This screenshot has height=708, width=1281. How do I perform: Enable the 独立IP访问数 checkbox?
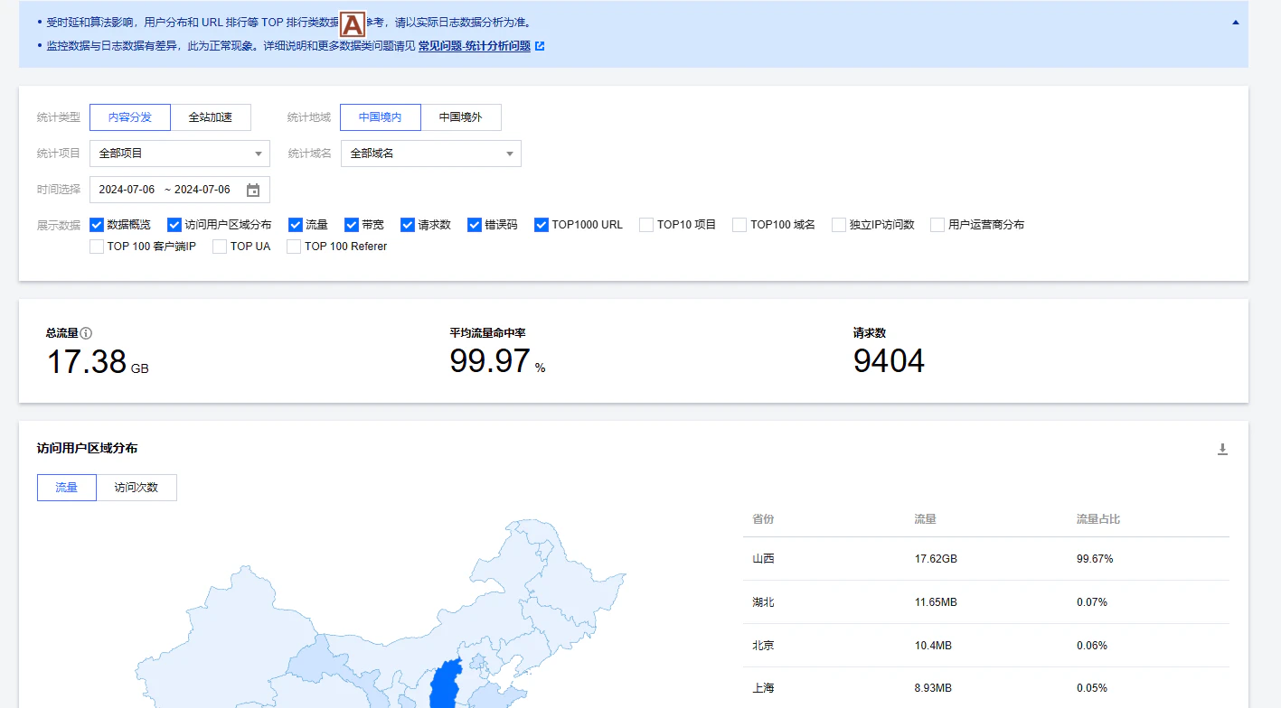pyautogui.click(x=838, y=224)
